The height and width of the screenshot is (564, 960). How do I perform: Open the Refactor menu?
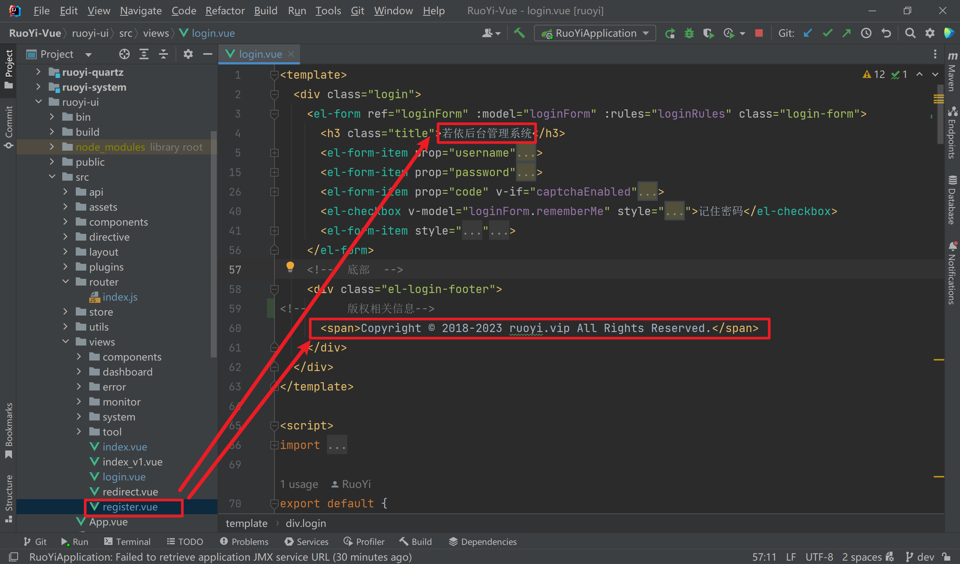tap(225, 10)
